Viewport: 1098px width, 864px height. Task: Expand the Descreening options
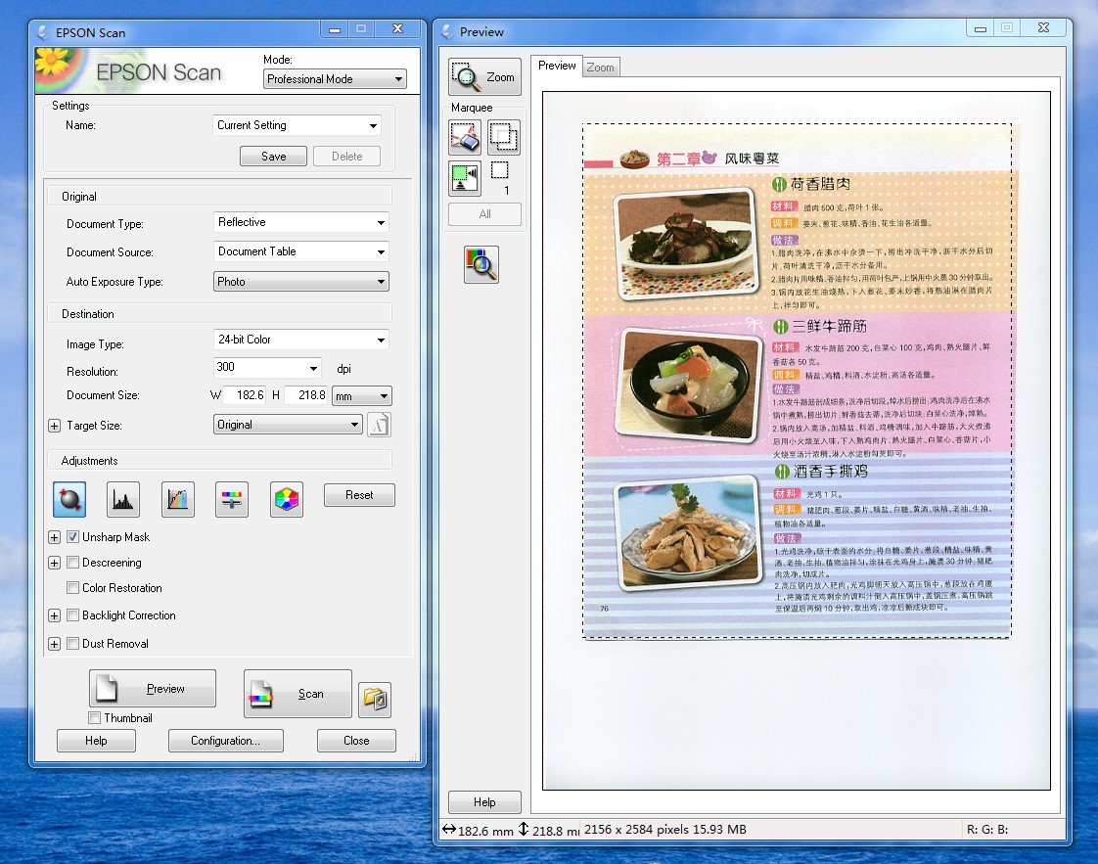click(54, 563)
